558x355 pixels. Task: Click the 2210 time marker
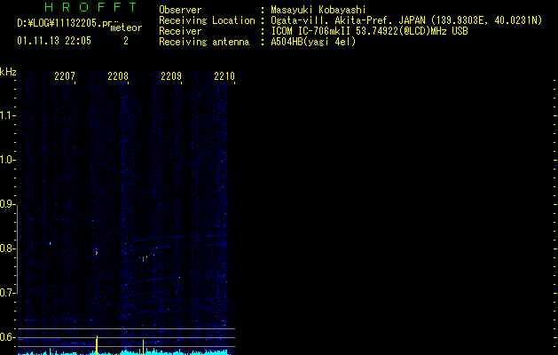[x=224, y=76]
